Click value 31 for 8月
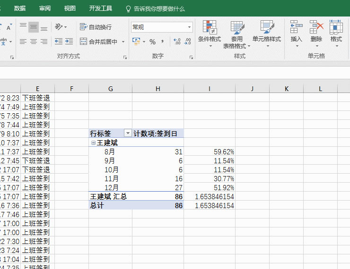 pyautogui.click(x=158, y=151)
